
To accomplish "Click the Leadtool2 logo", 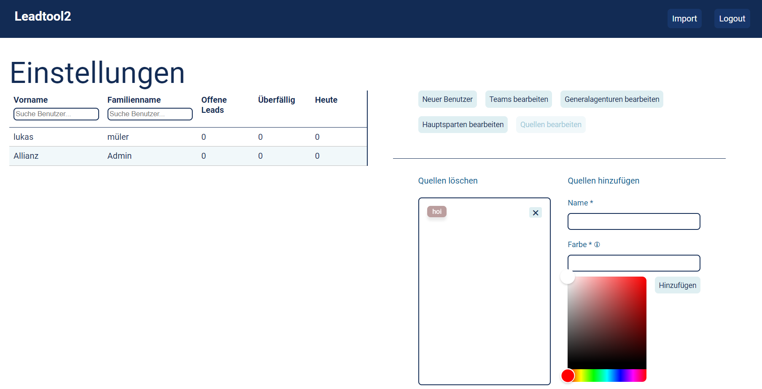I will tap(43, 16).
